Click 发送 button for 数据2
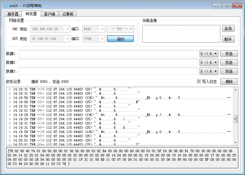This screenshot has width=245, height=175. pos(229,62)
